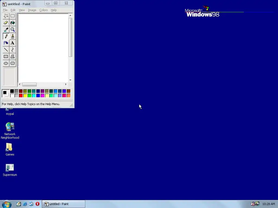Pick the Polygon tool

click(x=12, y=57)
